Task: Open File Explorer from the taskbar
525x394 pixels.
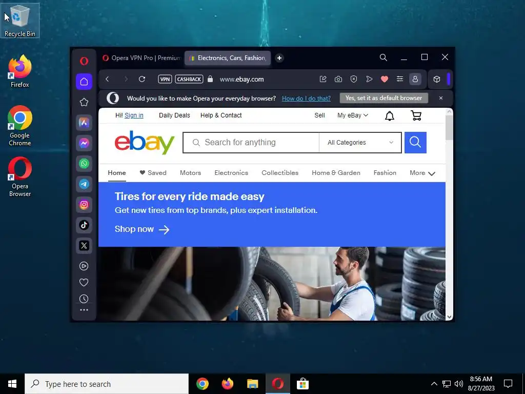Action: coord(252,384)
